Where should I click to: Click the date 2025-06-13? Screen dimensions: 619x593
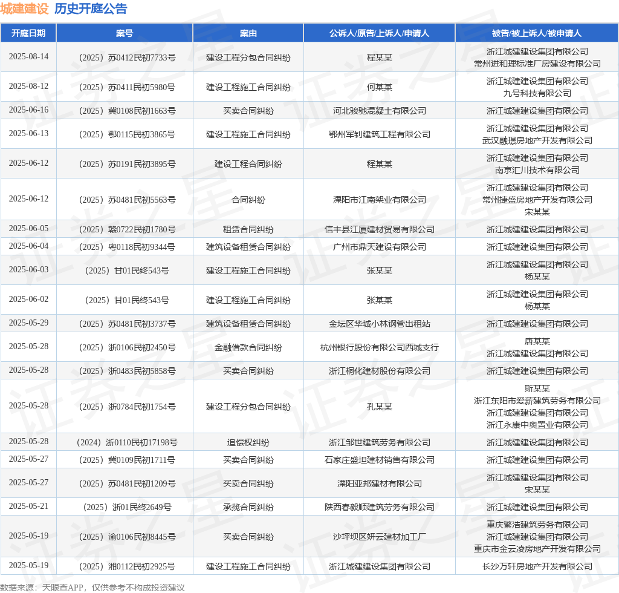[28, 134]
